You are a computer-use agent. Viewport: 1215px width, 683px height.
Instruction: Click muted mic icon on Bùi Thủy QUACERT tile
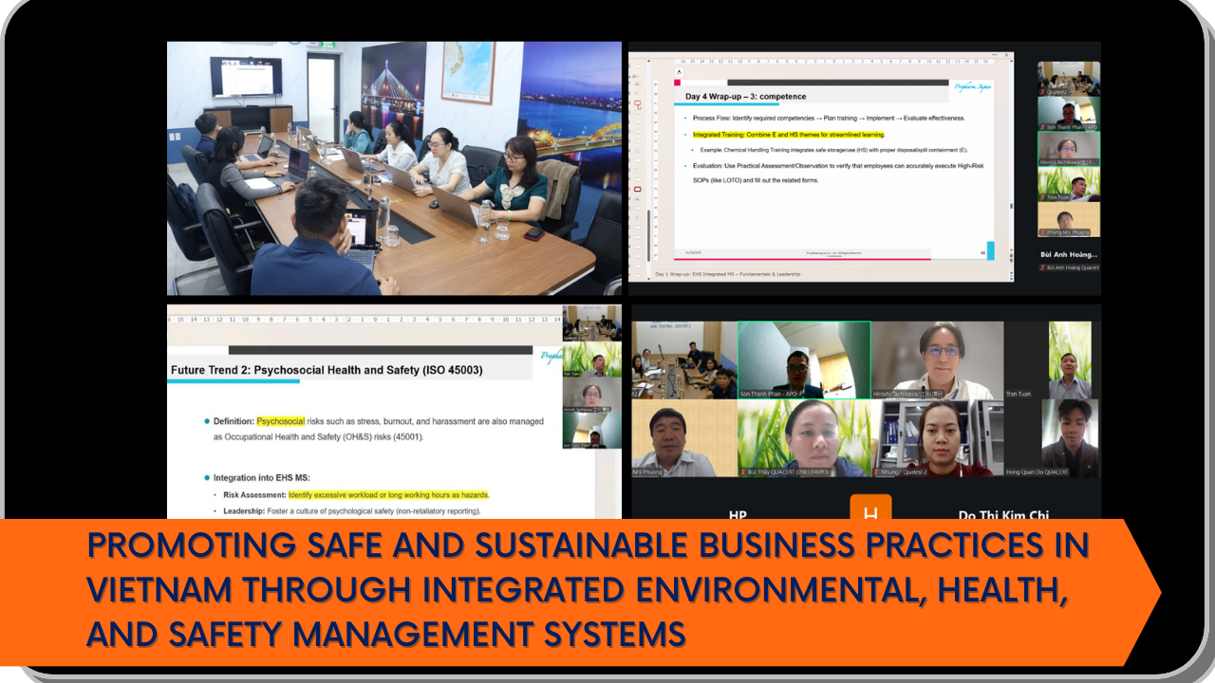coord(742,471)
